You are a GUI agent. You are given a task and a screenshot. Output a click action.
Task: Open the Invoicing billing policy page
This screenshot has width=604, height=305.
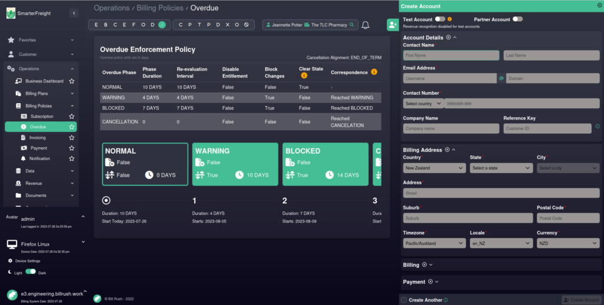[37, 137]
